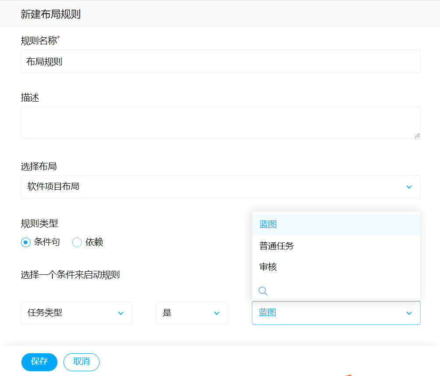Click the search box inside dropdown list

[342, 291]
